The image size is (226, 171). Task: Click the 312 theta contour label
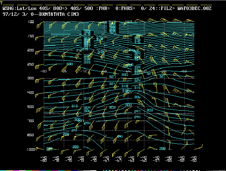pyautogui.click(x=74, y=106)
